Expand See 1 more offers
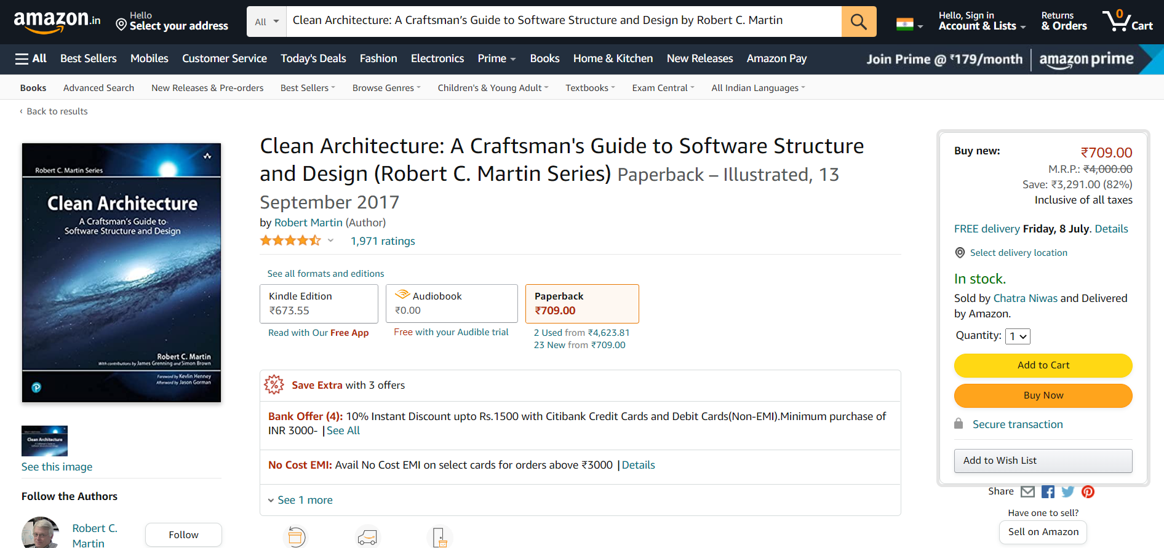The width and height of the screenshot is (1164, 548). click(300, 500)
